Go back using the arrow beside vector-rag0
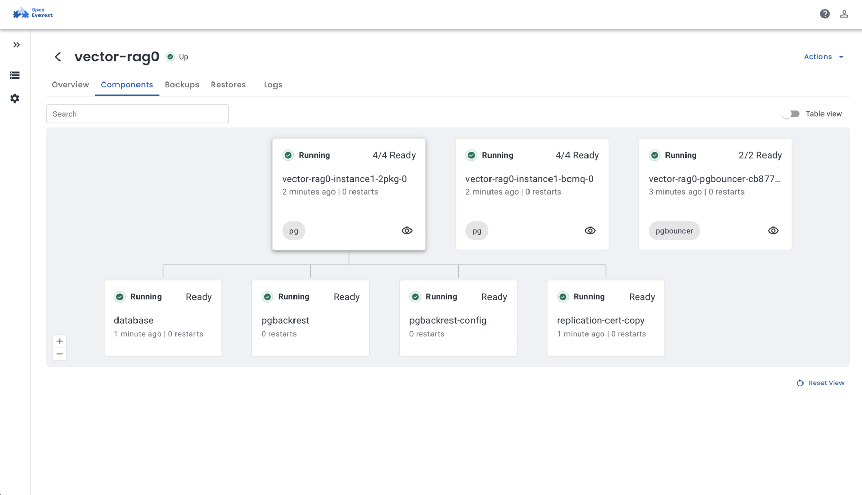862x495 pixels. pyautogui.click(x=57, y=57)
